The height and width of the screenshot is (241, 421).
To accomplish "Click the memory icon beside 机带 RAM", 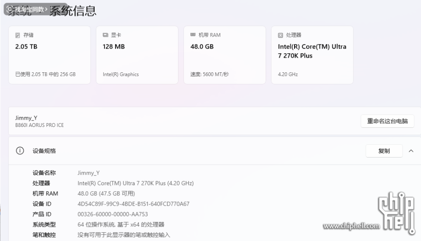I will click(x=193, y=35).
